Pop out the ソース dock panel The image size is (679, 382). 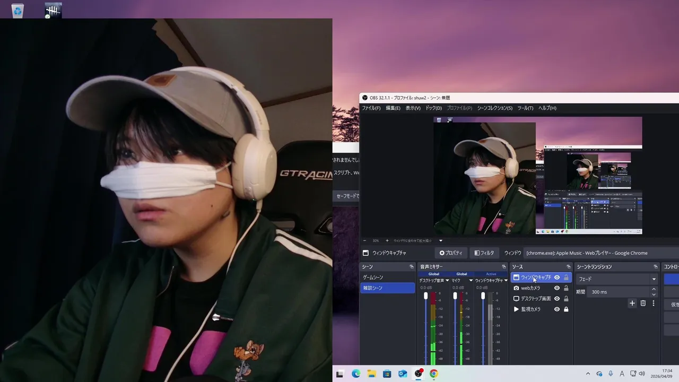click(568, 267)
